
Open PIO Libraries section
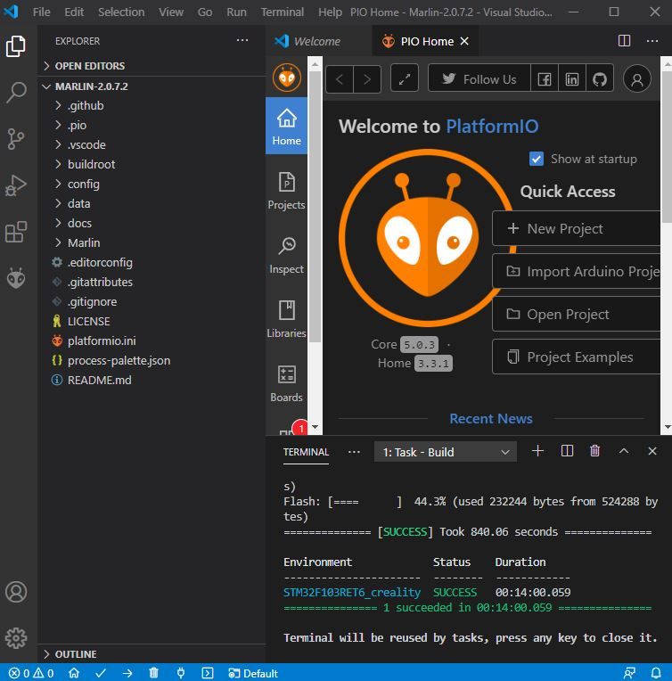tap(286, 320)
